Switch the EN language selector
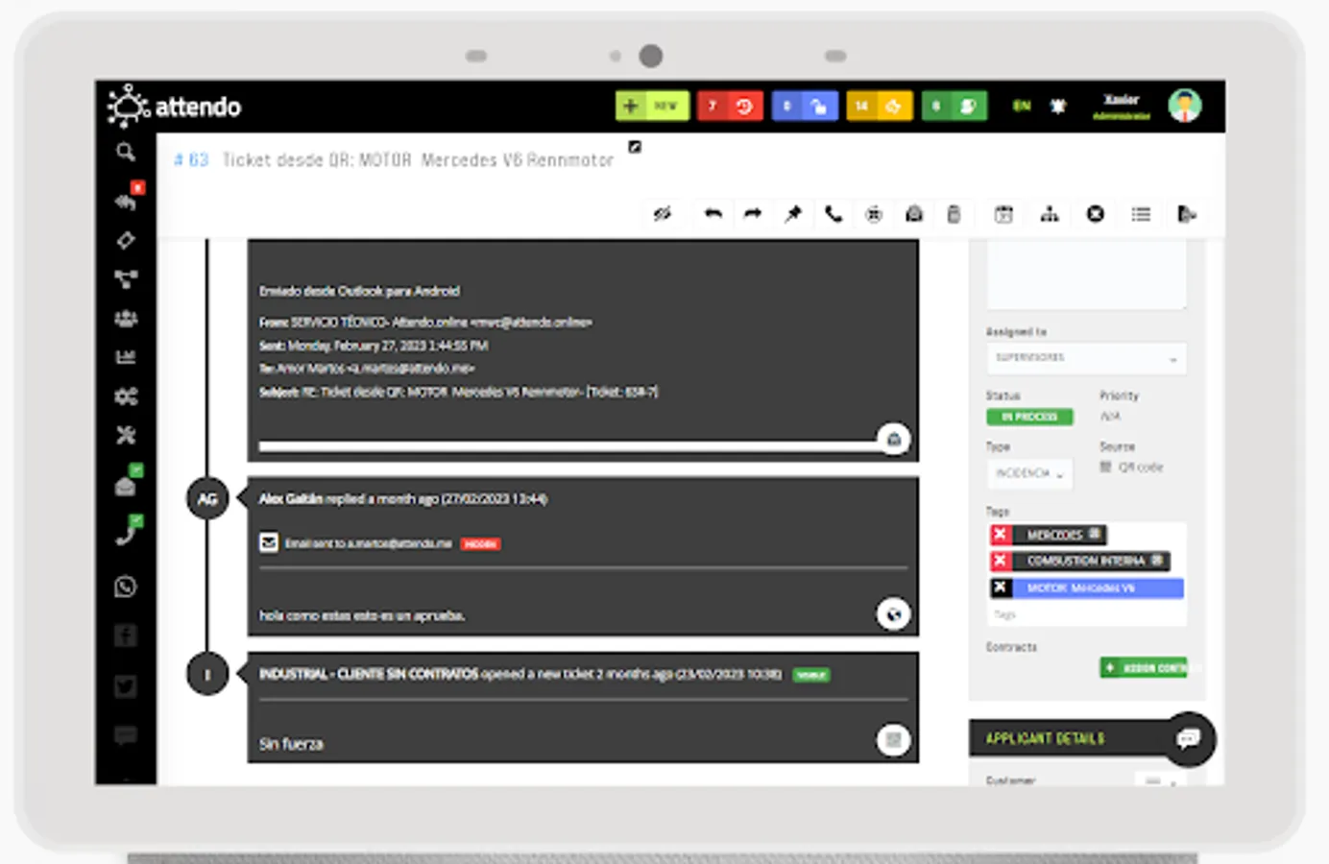This screenshot has width=1329, height=864. (1022, 106)
